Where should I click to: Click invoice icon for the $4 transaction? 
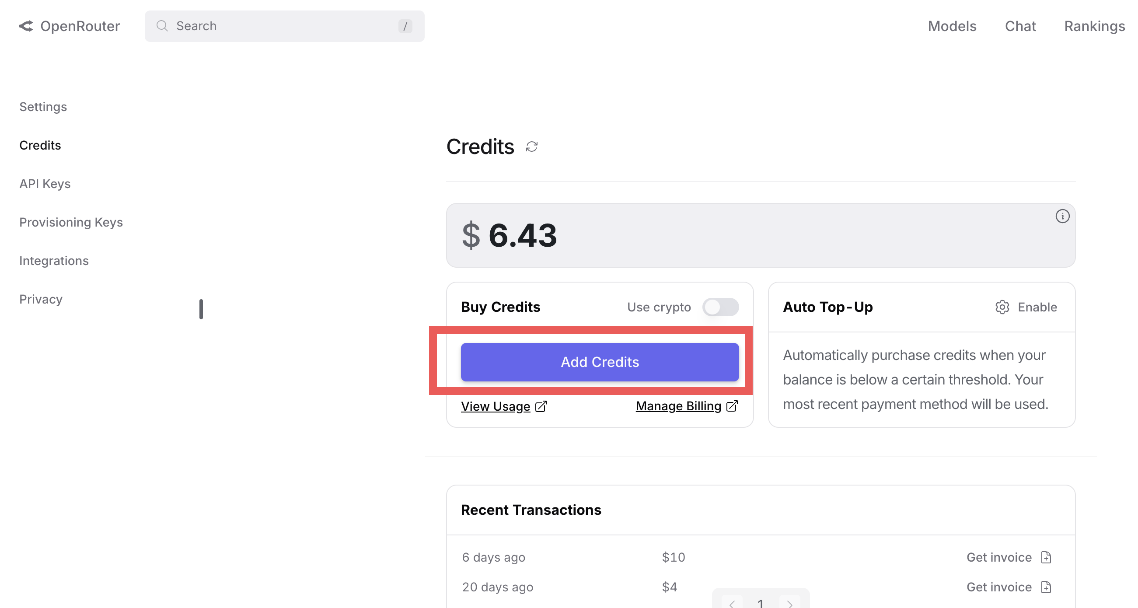[x=1046, y=587]
